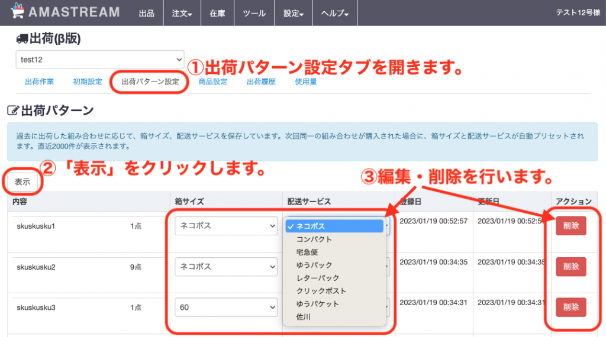Screen dimensions: 606x337
Task: Open box size dropdown for skuskusku2
Action: (226, 267)
